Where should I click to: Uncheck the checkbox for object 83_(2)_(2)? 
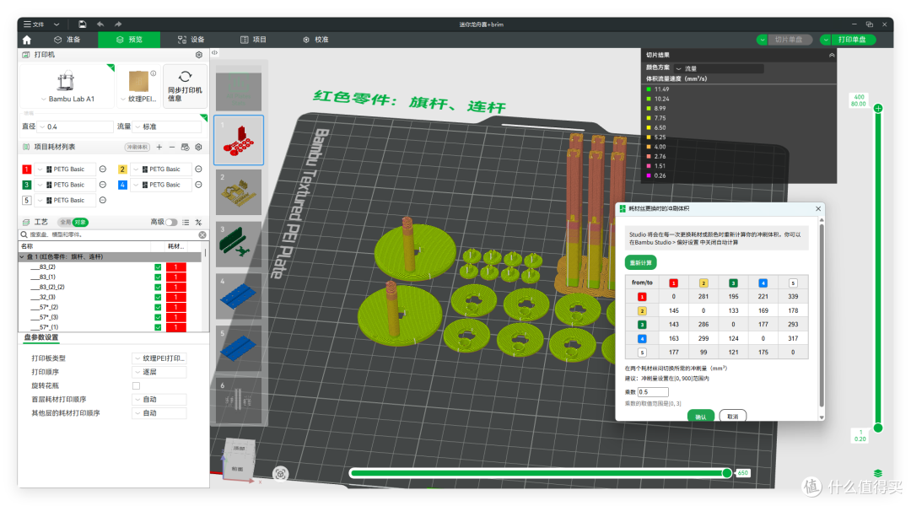pos(158,287)
